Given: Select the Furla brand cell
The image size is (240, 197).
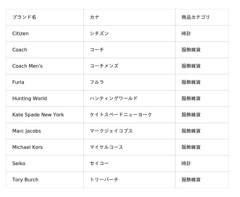Looking at the screenshot, I should click(18, 82).
